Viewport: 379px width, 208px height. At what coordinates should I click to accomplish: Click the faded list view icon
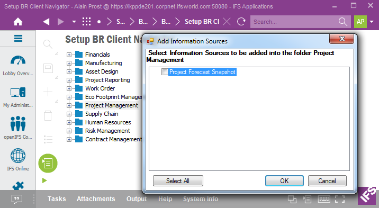[48, 139]
